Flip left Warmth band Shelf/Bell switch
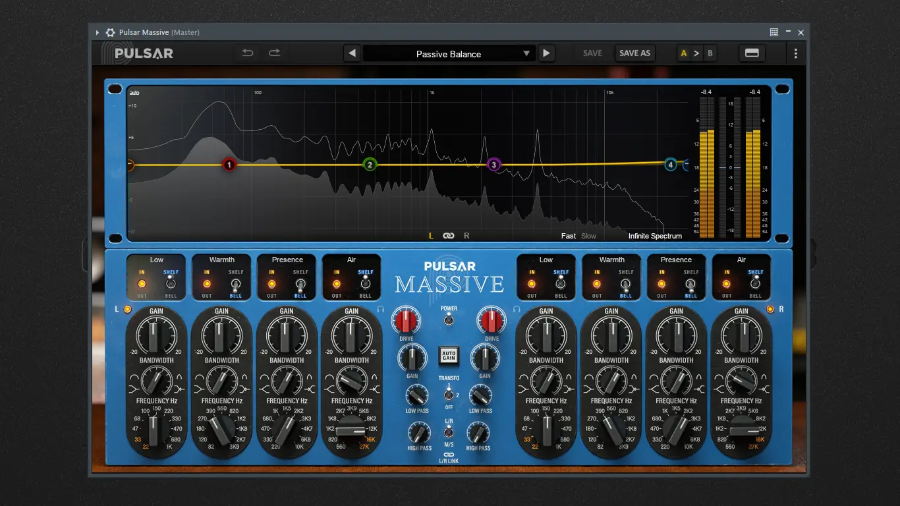Viewport: 900px width, 506px height. pos(236,285)
